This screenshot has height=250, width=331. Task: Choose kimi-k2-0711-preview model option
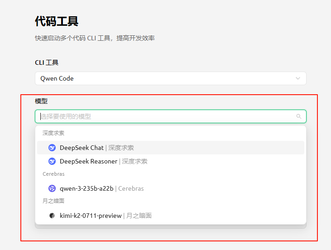pyautogui.click(x=171, y=216)
